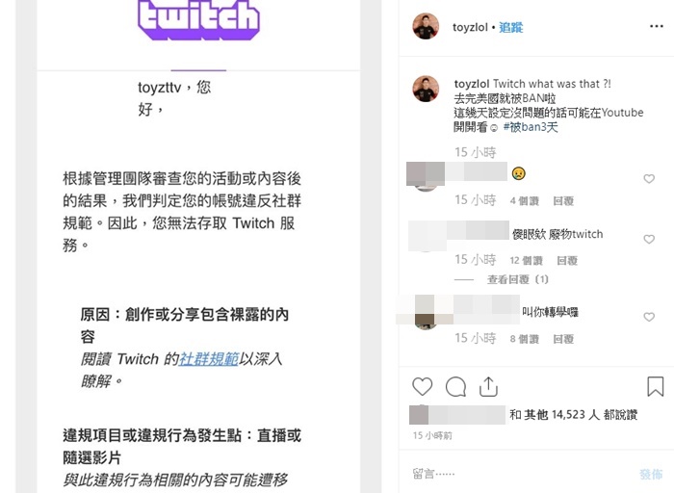Reply to the 叫你轉學囉 comment
The height and width of the screenshot is (493, 674).
click(x=563, y=339)
